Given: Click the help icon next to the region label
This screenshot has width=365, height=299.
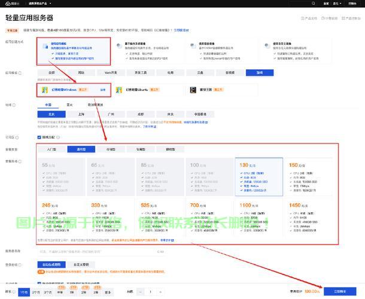Looking at the screenshot, I should (14, 105).
